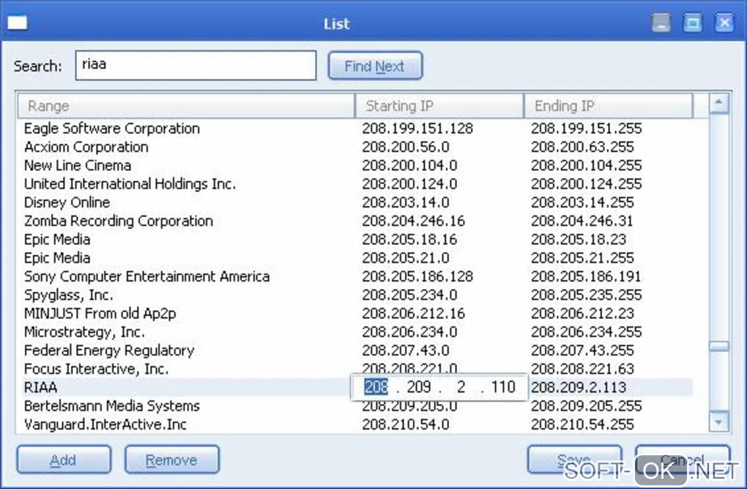
Task: Click first octet 208 in IP editor
Action: pyautogui.click(x=376, y=387)
